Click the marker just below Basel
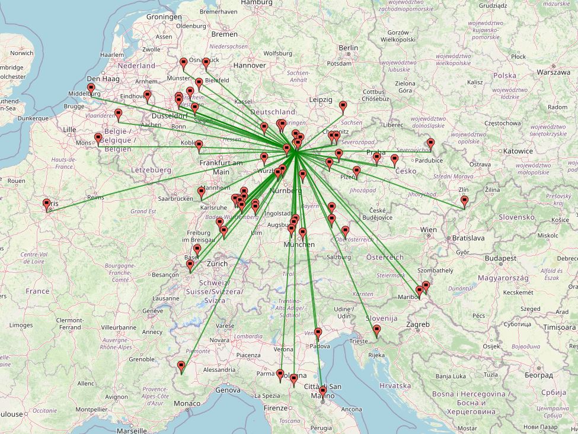 pos(190,266)
